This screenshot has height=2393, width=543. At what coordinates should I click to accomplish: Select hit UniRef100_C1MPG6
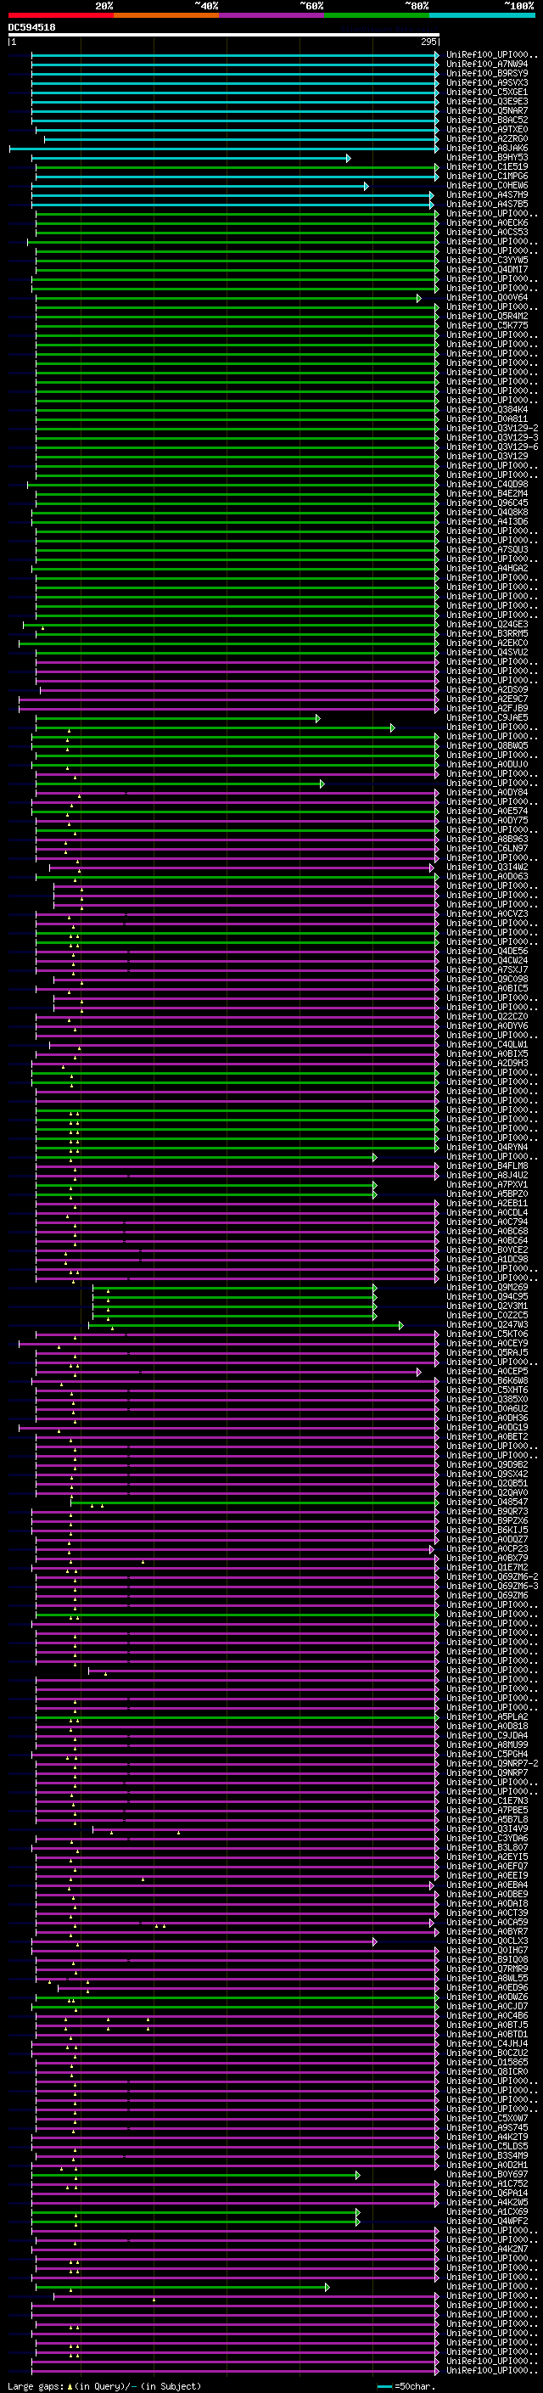click(x=487, y=177)
